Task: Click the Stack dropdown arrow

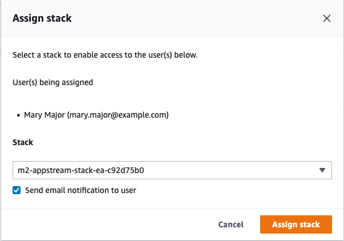Action: click(x=322, y=170)
